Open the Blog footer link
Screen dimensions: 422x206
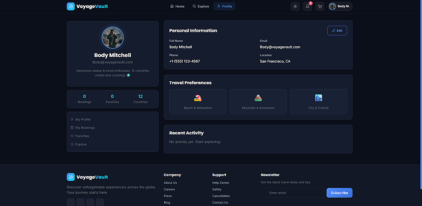(x=167, y=203)
